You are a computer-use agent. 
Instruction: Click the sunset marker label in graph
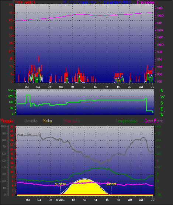click(x=111, y=184)
